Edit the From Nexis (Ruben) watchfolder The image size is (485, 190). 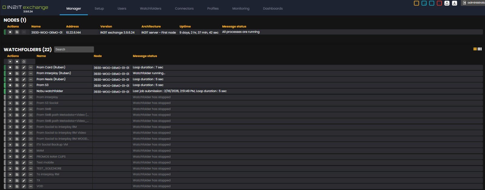[24, 79]
